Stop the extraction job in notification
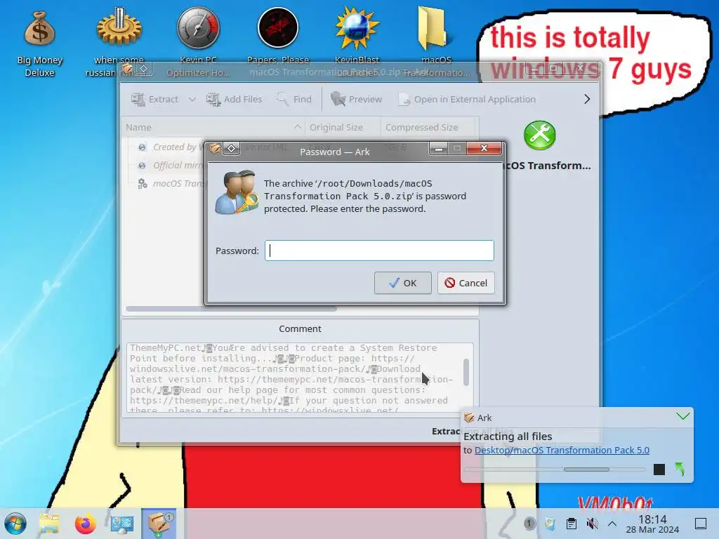The height and width of the screenshot is (539, 719). tap(659, 470)
